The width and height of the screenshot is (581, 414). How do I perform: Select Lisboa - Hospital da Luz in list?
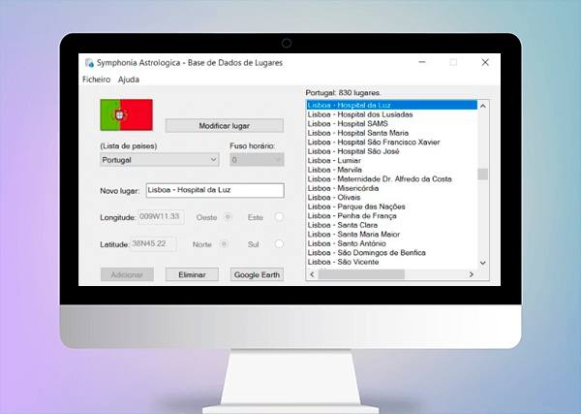point(392,106)
